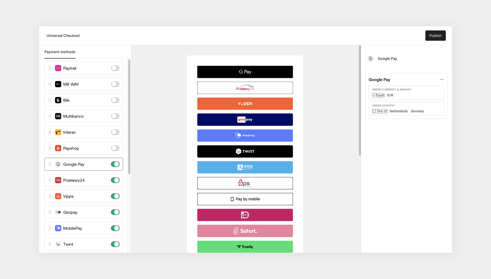
Task: Turn off the Przelewy24 toggle
Action: (115, 180)
